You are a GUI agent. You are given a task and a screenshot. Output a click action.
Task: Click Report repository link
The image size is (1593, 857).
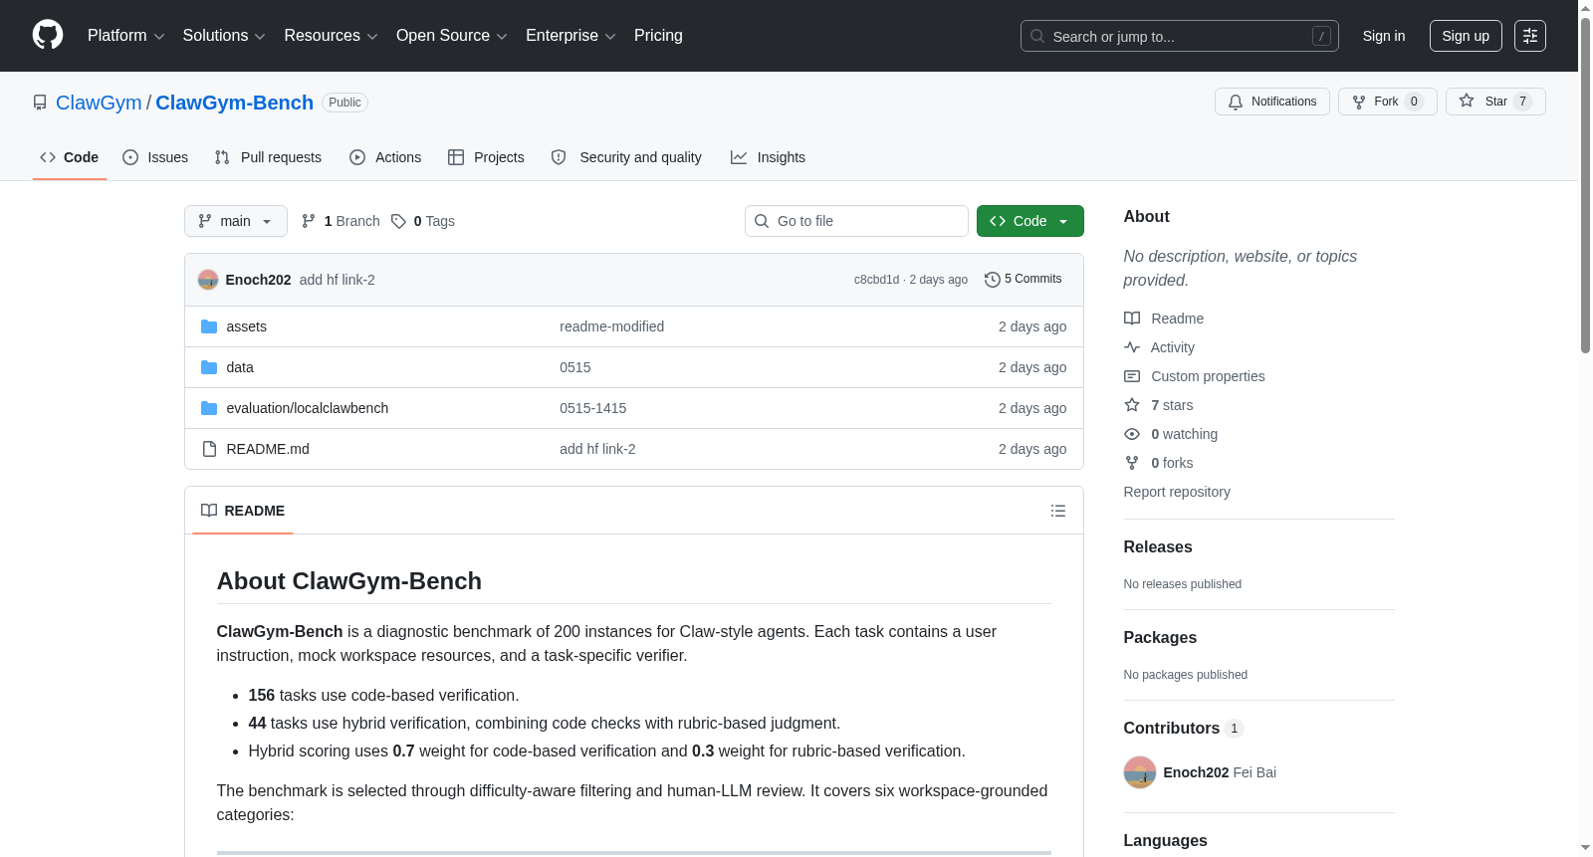coord(1177,492)
